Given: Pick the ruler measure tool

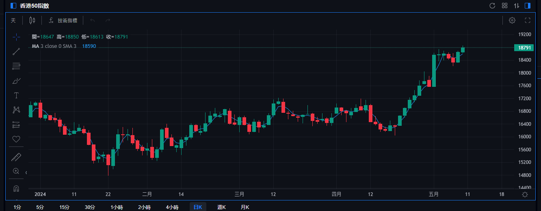Looking at the screenshot, I should click(16, 157).
